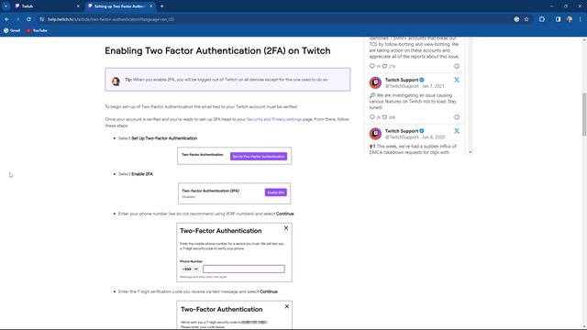Click the Security and Privacy settings link
Screen dimensions: 587x330
click(274, 119)
